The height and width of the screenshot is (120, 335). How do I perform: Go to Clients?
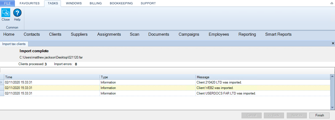pyautogui.click(x=55, y=34)
